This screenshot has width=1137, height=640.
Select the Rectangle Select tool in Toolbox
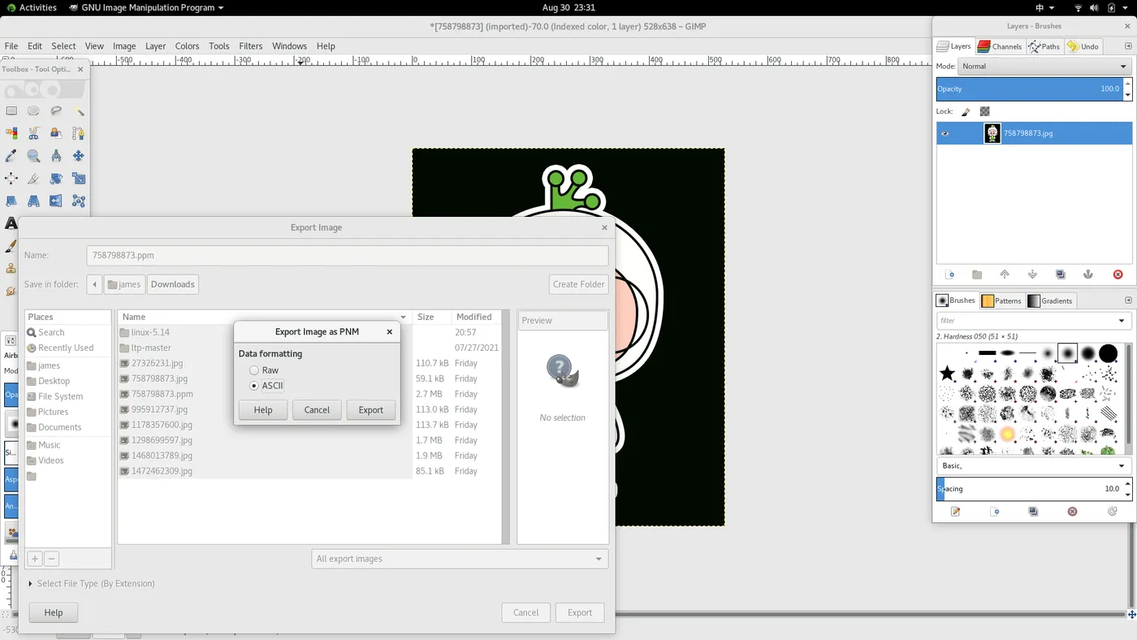[11, 111]
